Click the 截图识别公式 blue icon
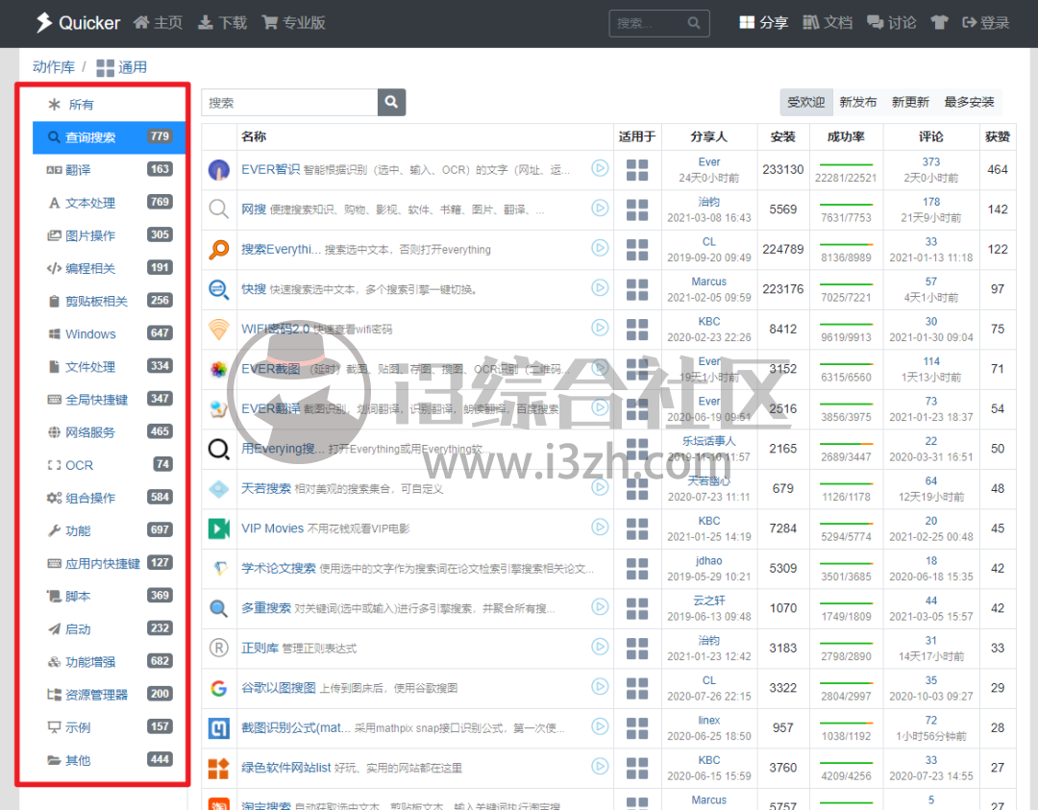Screen dimensions: 1038x810 click(218, 728)
